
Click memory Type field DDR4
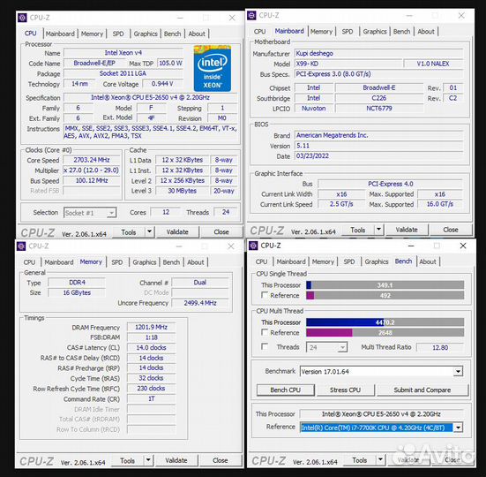coord(77,283)
